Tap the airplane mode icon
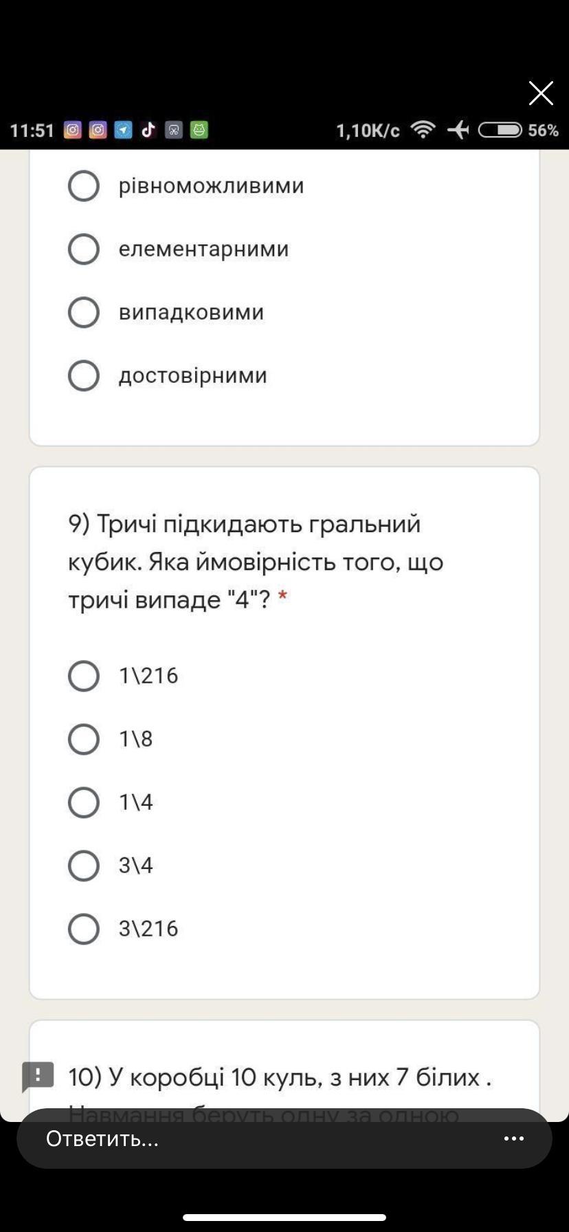 pos(457,130)
